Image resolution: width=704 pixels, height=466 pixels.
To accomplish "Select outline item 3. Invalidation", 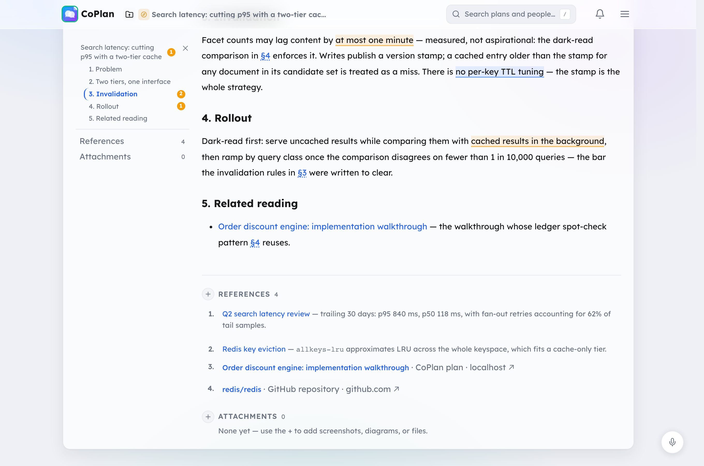I will [113, 94].
